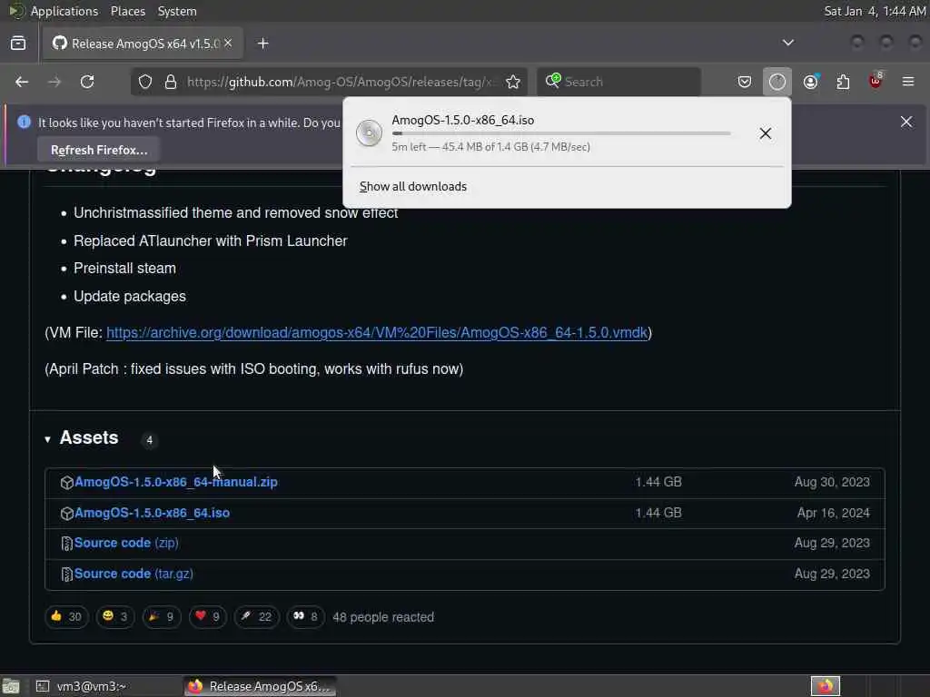Click the file icon beside Source code tar.gz
The image size is (930, 697).
click(x=67, y=574)
